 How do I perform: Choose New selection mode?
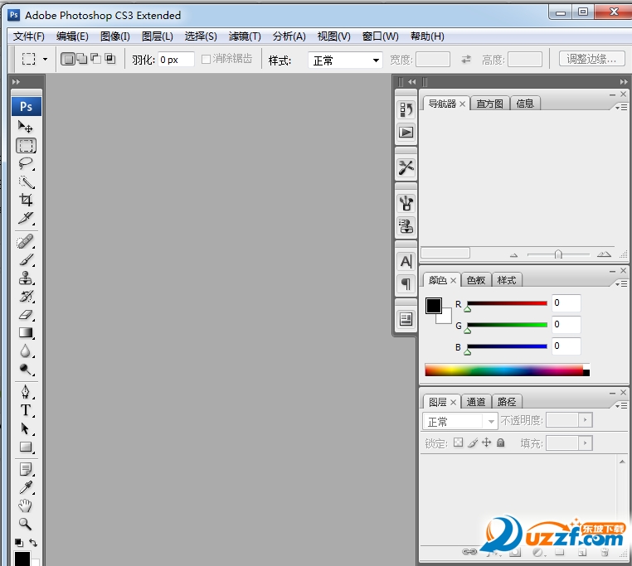[68, 59]
